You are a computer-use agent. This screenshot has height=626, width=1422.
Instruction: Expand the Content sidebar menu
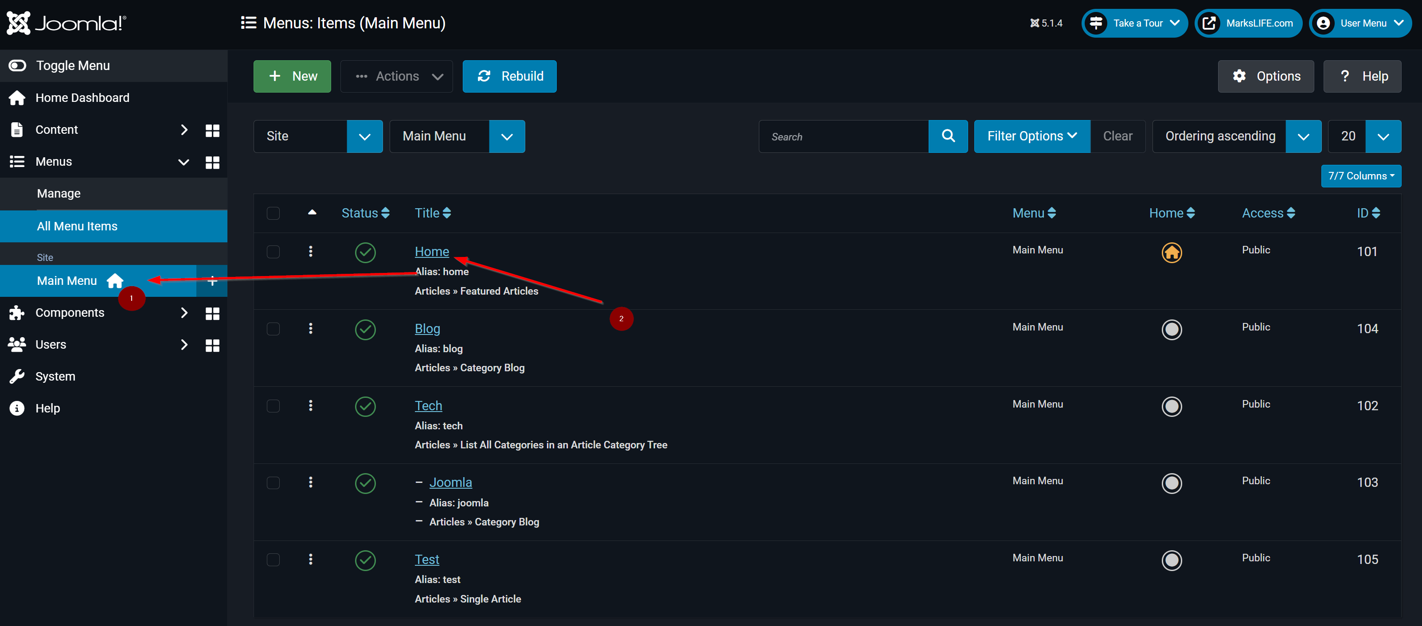pos(184,130)
